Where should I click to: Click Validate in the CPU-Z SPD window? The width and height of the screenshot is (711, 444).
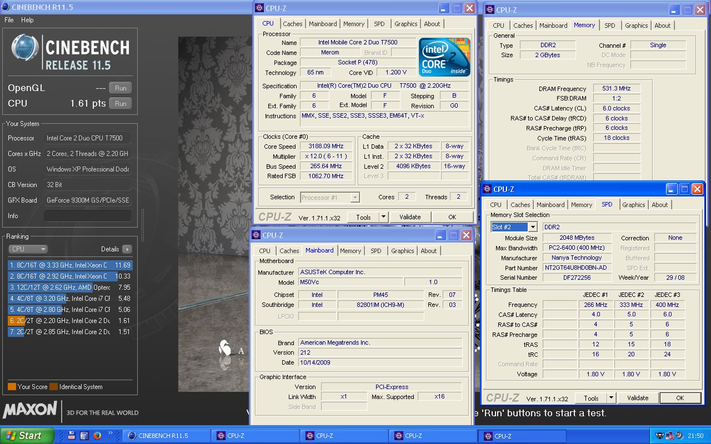[638, 398]
